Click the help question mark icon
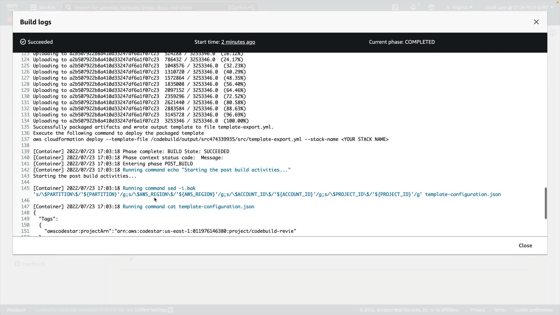The image size is (560, 315). pos(431,7)
